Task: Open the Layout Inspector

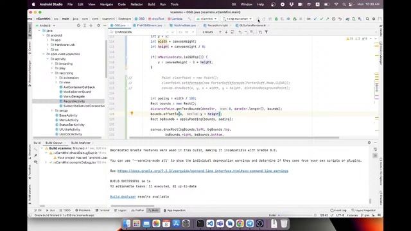Action: coord(363,210)
